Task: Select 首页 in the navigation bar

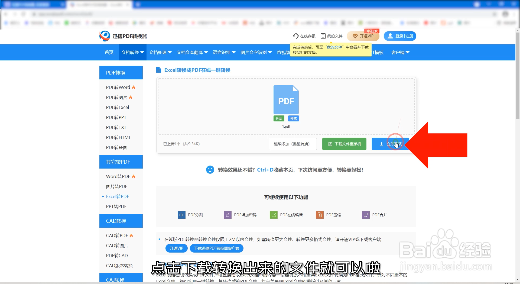Action: tap(109, 52)
